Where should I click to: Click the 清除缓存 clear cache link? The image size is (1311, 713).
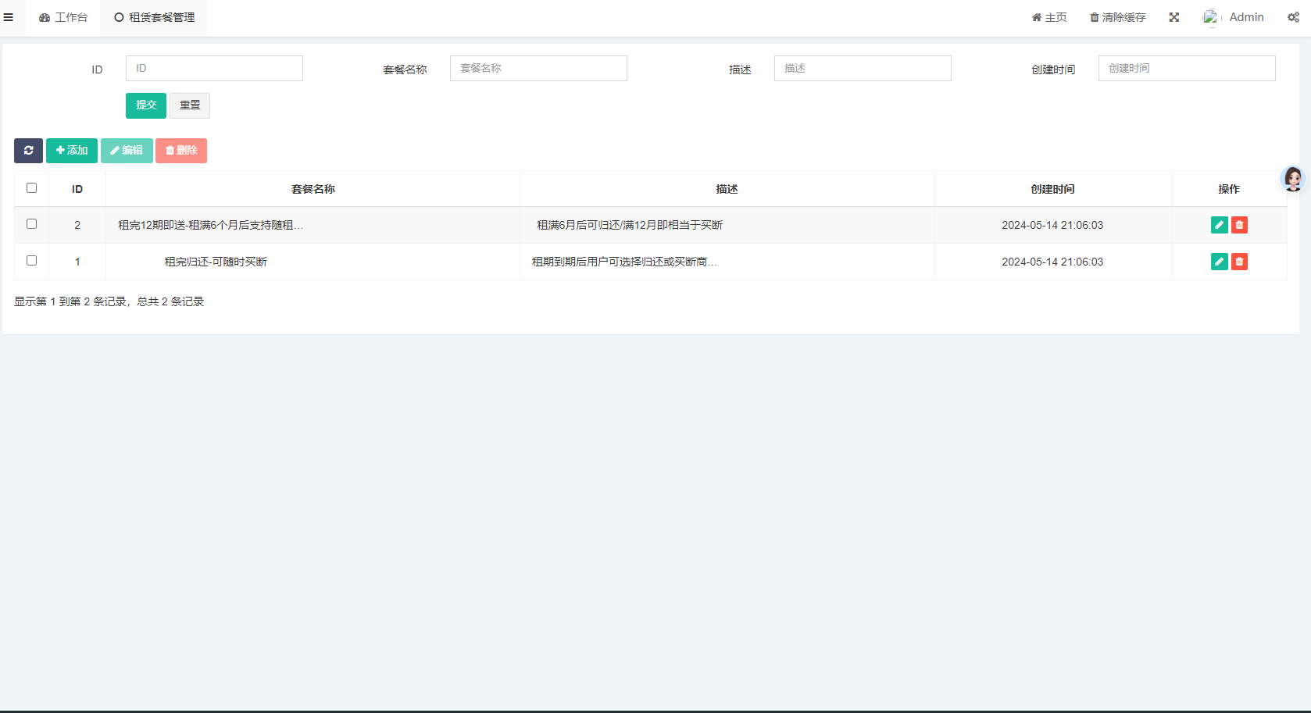(x=1118, y=17)
